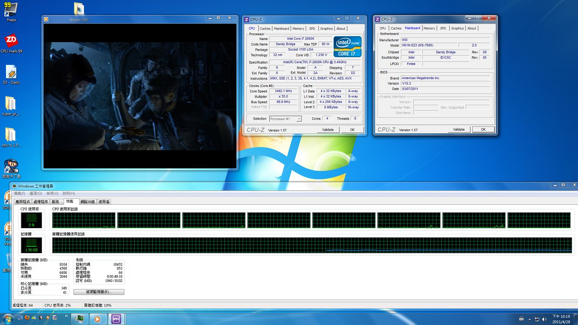Open the Fraps desktop icon
The width and height of the screenshot is (578, 325).
pyautogui.click(x=11, y=12)
